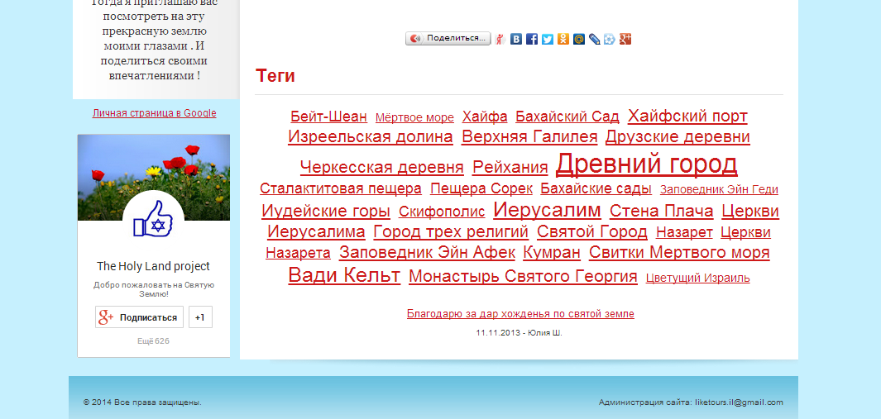Image resolution: width=881 pixels, height=419 pixels.
Task: Click the Поделиться… share button
Action: [x=448, y=38]
